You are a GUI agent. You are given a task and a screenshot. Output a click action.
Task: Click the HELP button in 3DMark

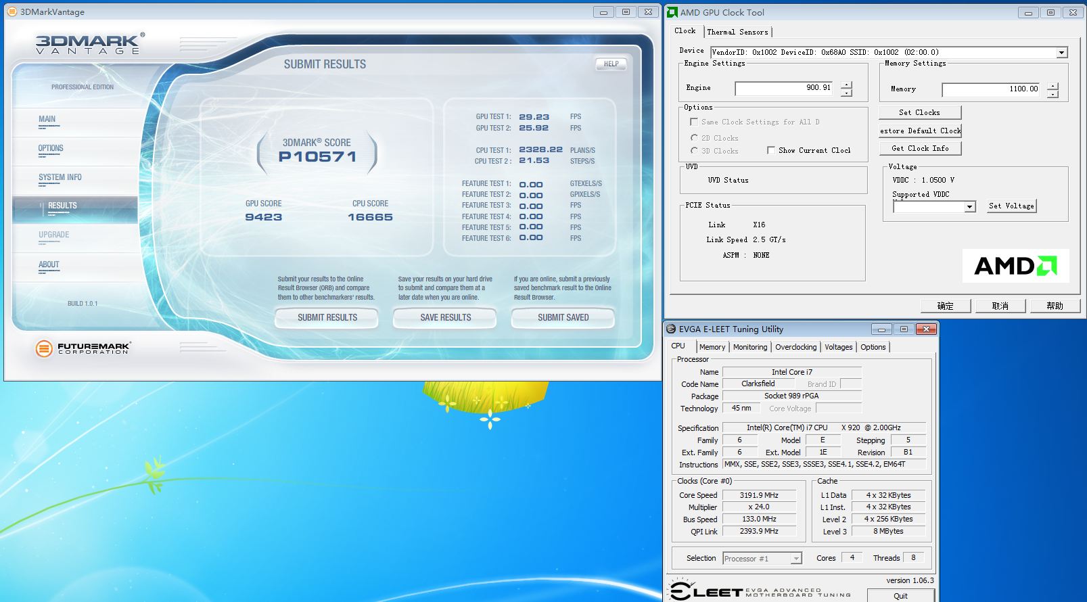click(x=611, y=64)
